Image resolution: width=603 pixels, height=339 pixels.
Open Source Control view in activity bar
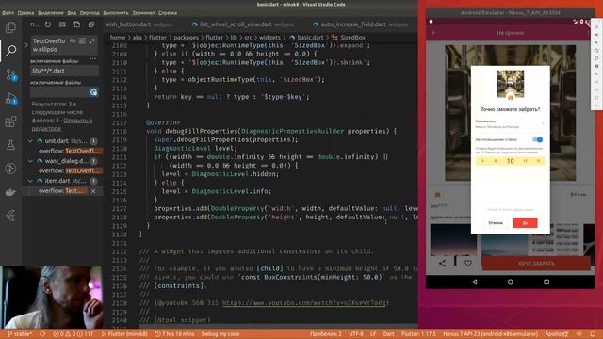[10, 74]
